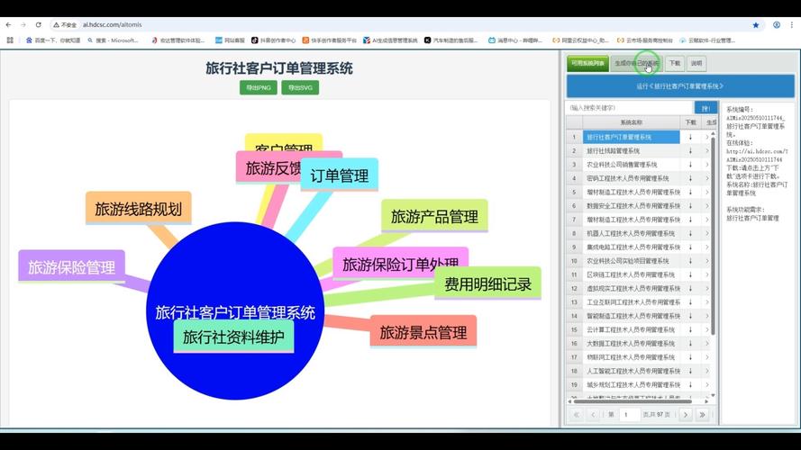Click the browser back arrow
The width and height of the screenshot is (801, 450).
click(x=9, y=24)
